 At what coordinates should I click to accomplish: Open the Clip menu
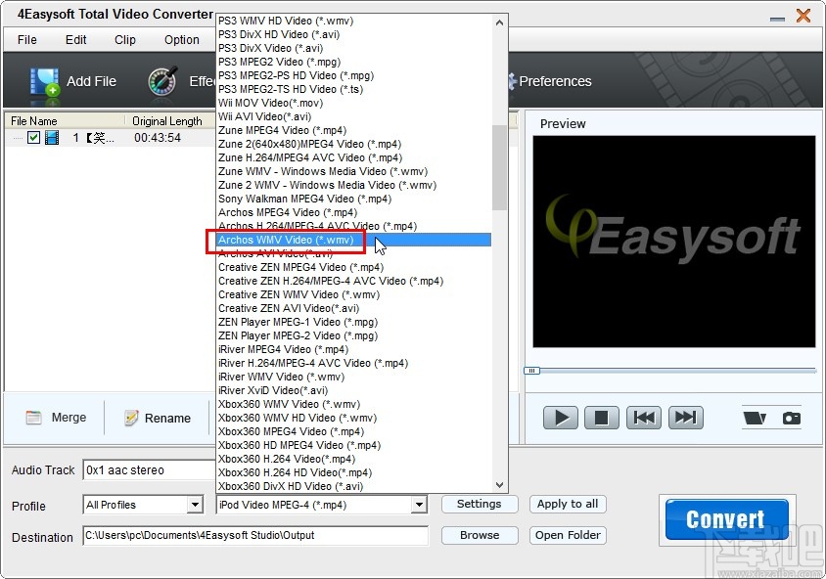click(x=124, y=40)
